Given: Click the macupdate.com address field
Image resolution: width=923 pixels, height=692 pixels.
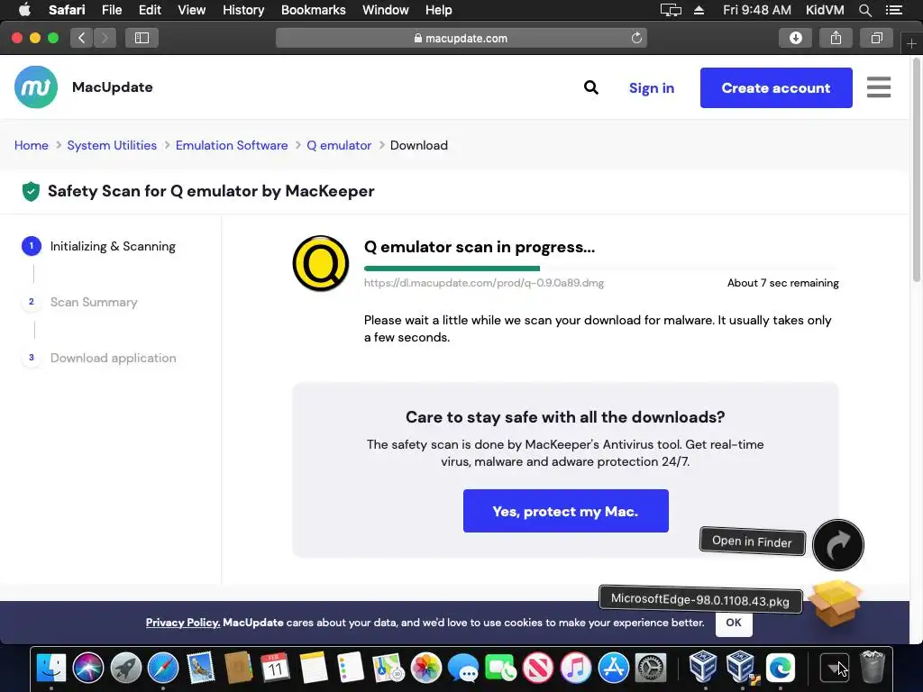Looking at the screenshot, I should click(461, 38).
